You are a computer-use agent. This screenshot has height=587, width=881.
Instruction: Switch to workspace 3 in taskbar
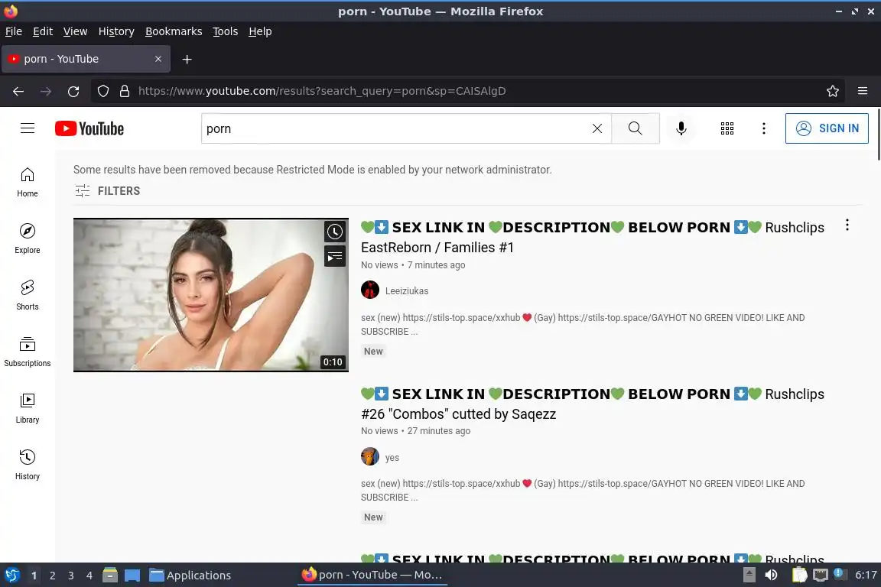pos(71,576)
